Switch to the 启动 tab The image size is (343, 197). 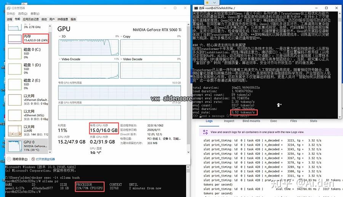point(44,19)
